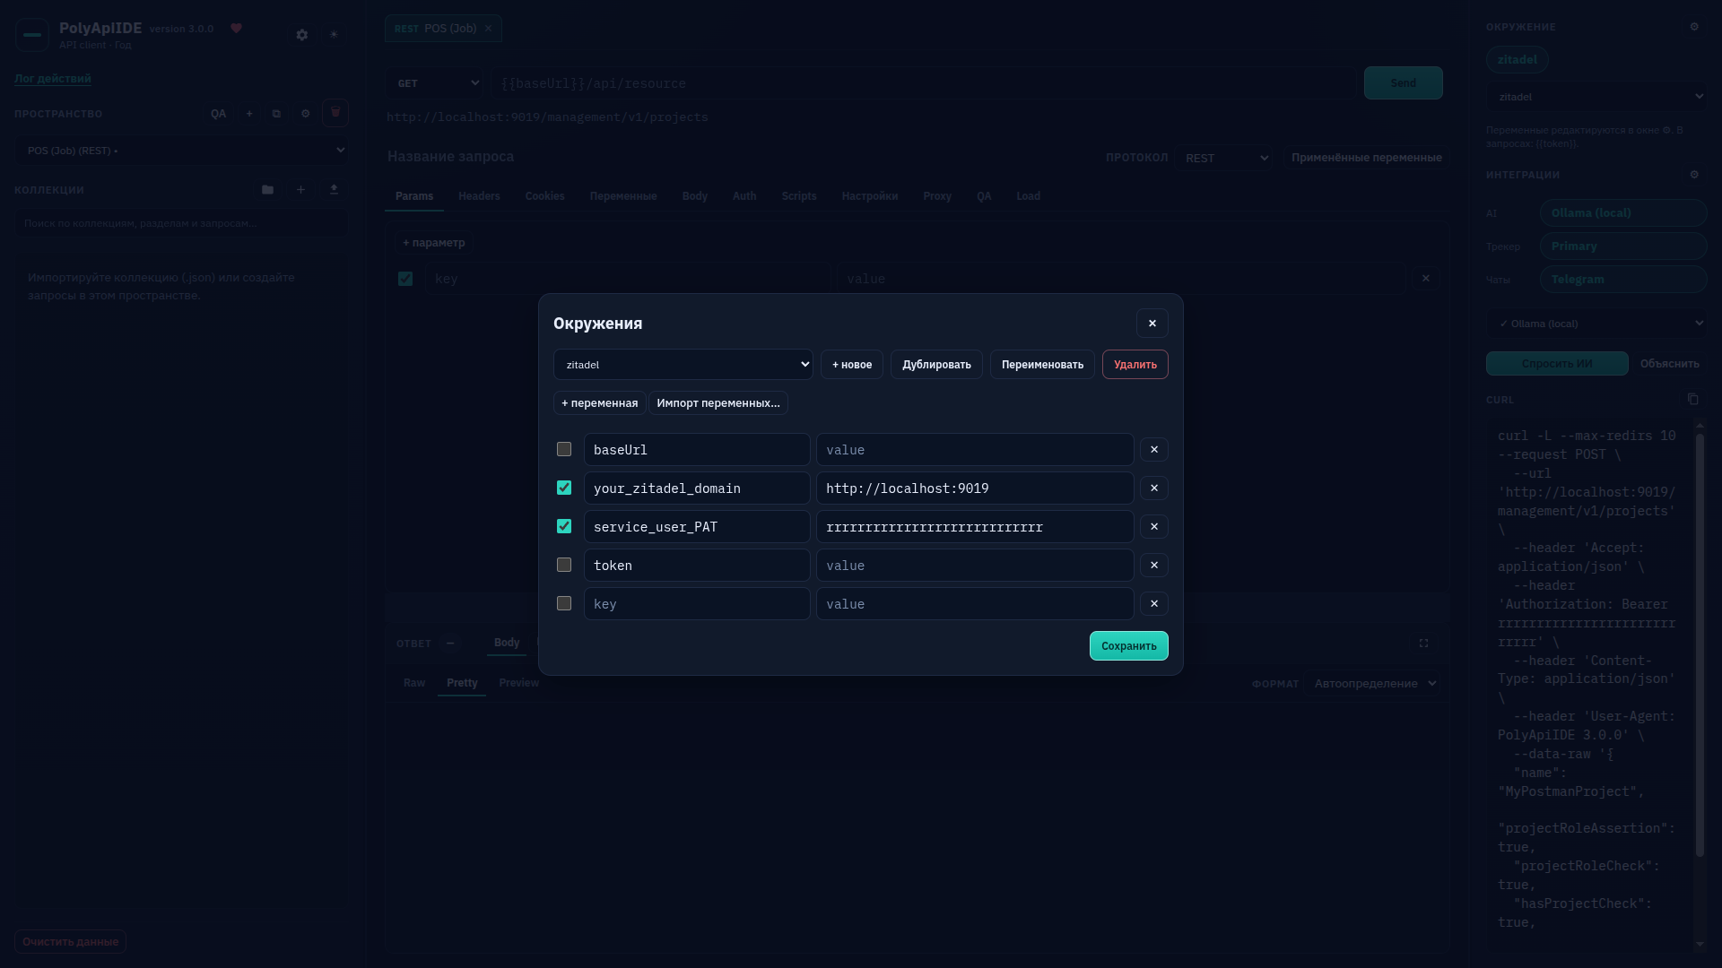Viewport: 1722px width, 968px height.
Task: Tick the empty key row checkbox
Action: pos(564,603)
